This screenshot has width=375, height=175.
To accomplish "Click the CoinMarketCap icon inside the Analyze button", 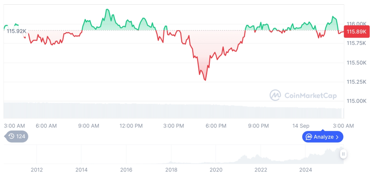I will pyautogui.click(x=309, y=137).
